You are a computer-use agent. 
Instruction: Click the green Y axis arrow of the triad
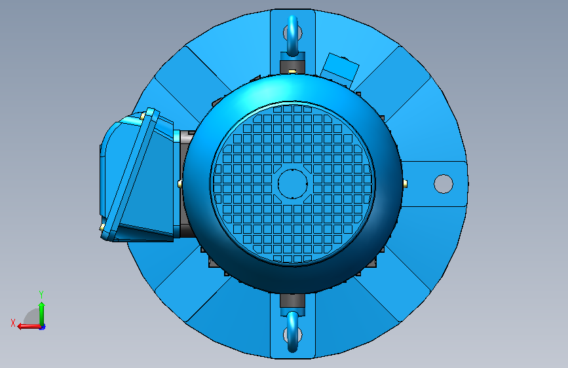click(x=42, y=313)
